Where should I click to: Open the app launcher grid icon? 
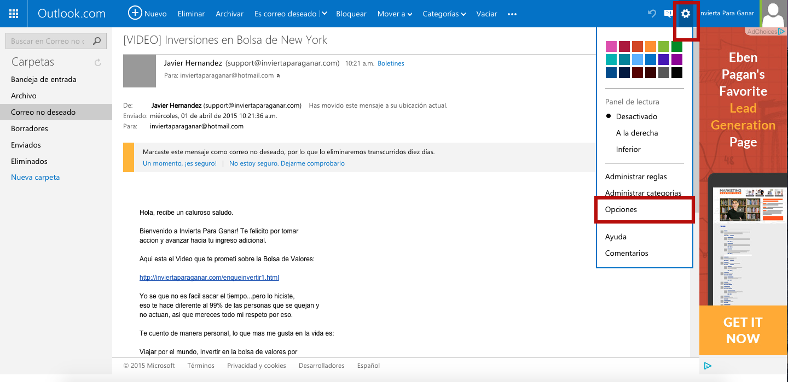(x=14, y=14)
